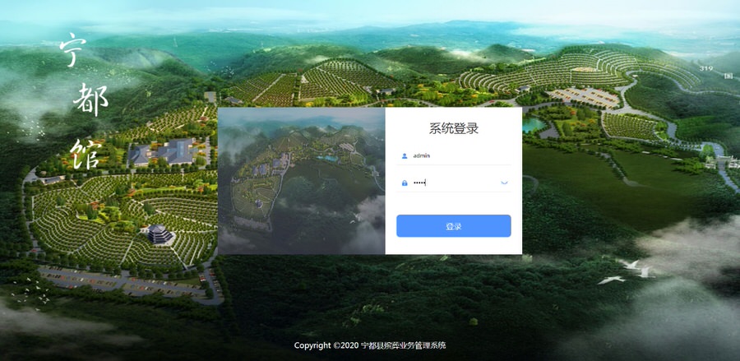Viewport: 740px width, 361px height.
Task: Click the 国 marker near the 319 label
Action: click(728, 75)
